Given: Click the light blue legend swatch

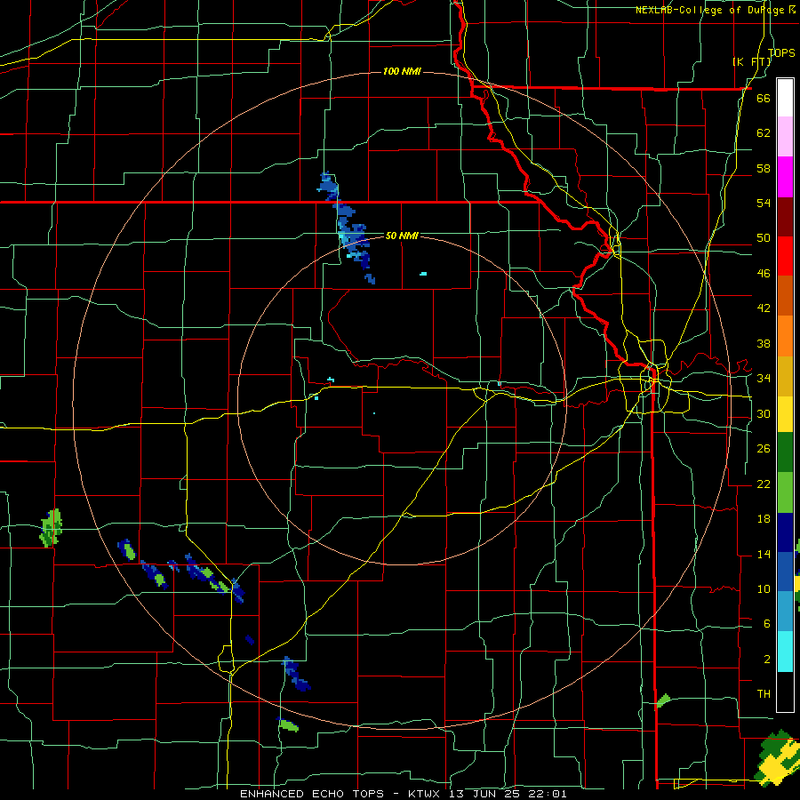Looking at the screenshot, I should click(785, 612).
